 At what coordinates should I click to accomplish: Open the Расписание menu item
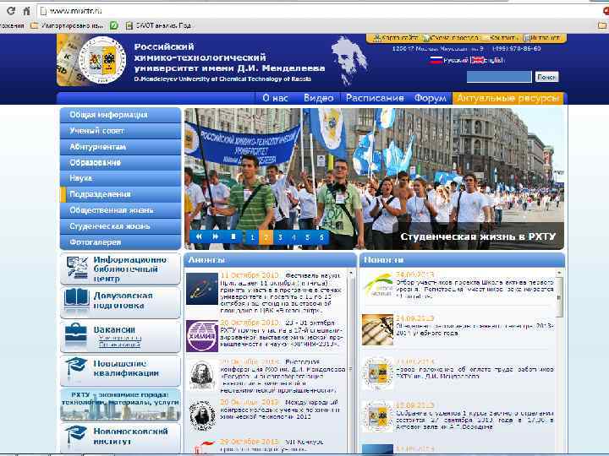point(375,98)
